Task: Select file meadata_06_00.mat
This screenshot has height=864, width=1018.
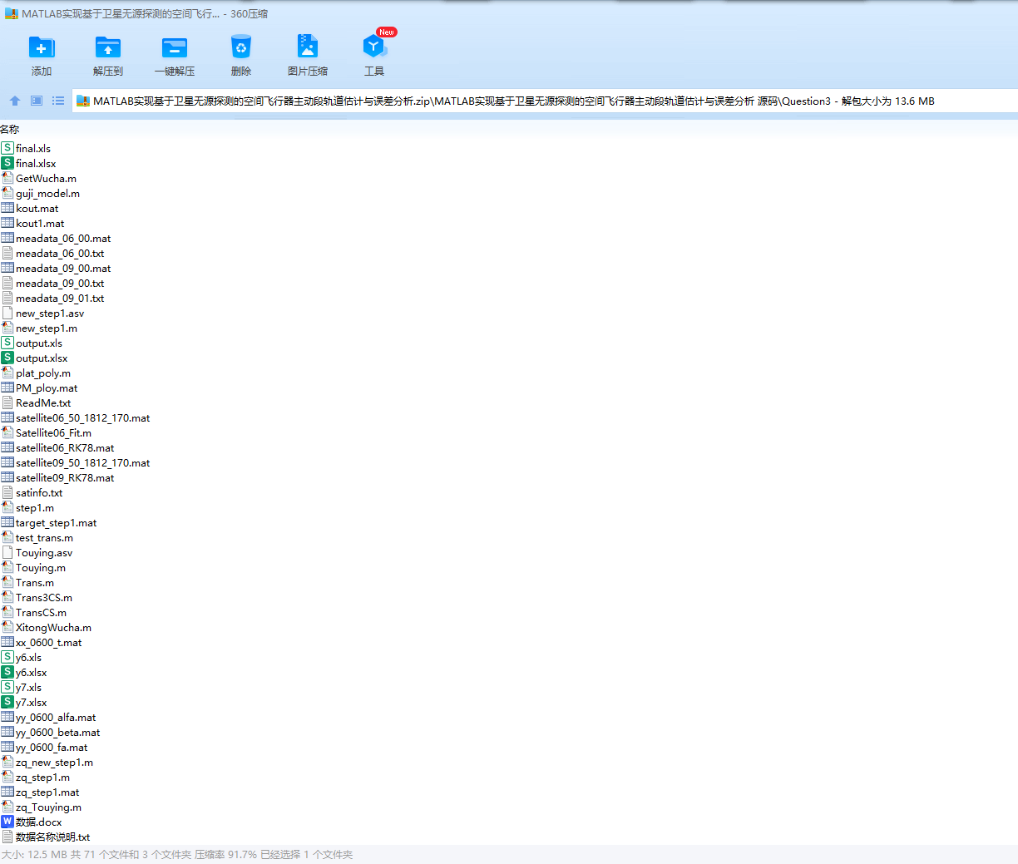Action: [63, 239]
